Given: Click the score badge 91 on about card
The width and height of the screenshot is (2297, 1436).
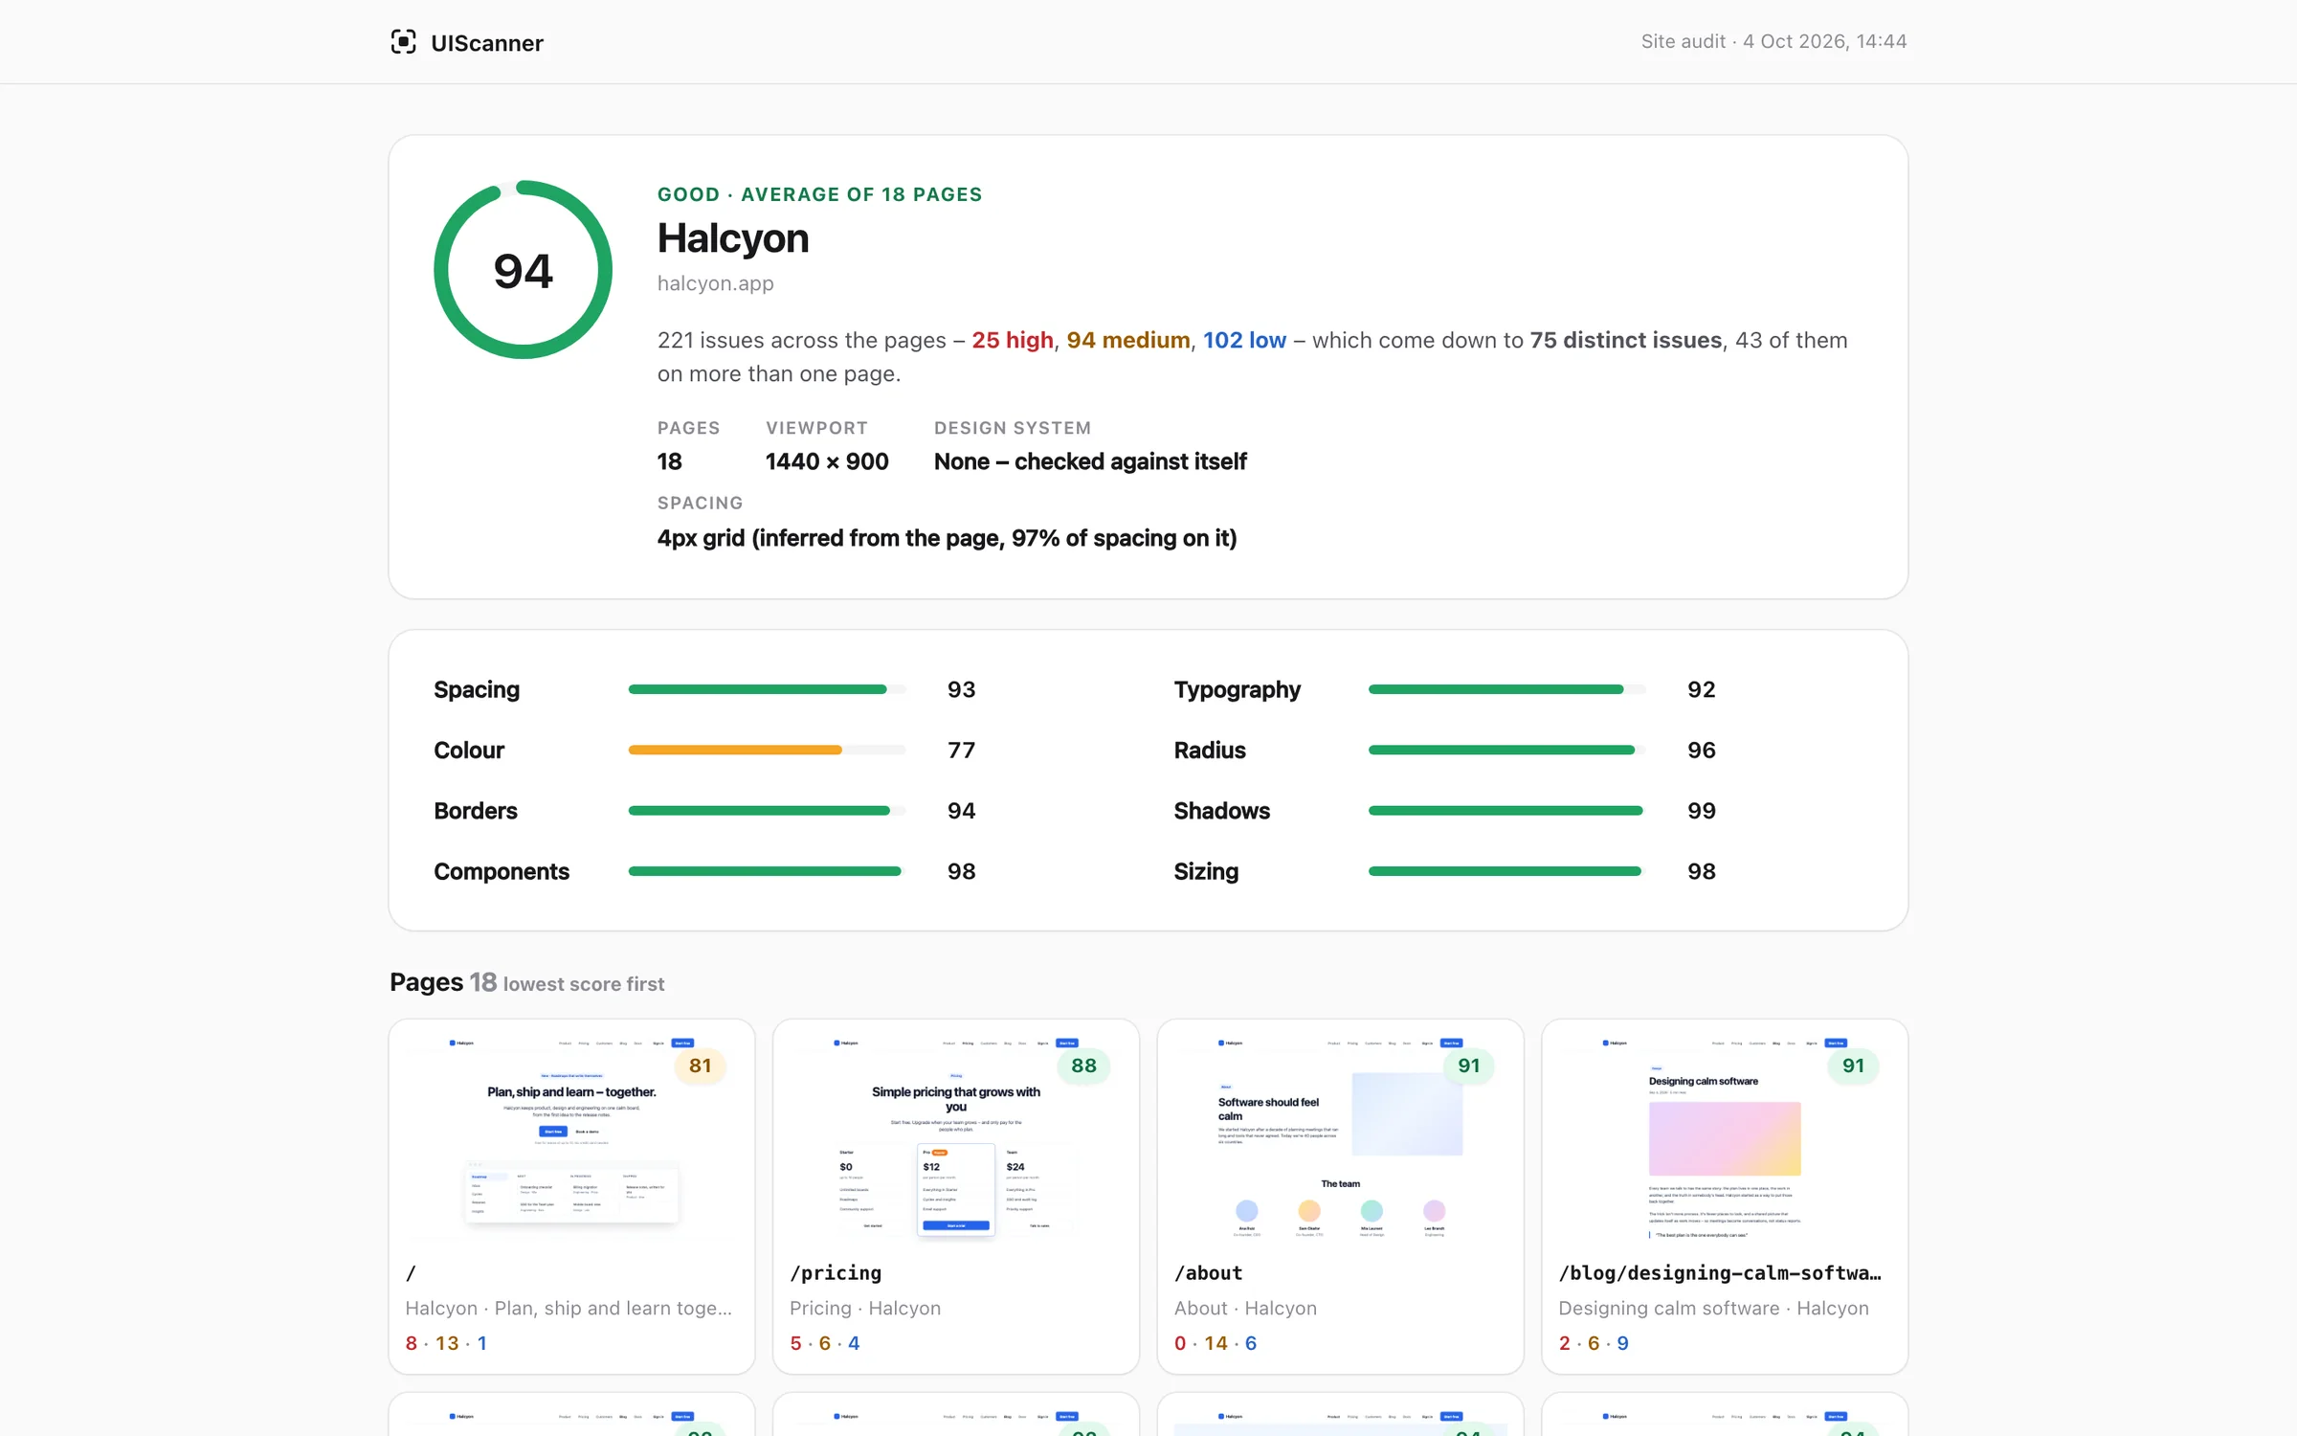Looking at the screenshot, I should pos(1468,1066).
